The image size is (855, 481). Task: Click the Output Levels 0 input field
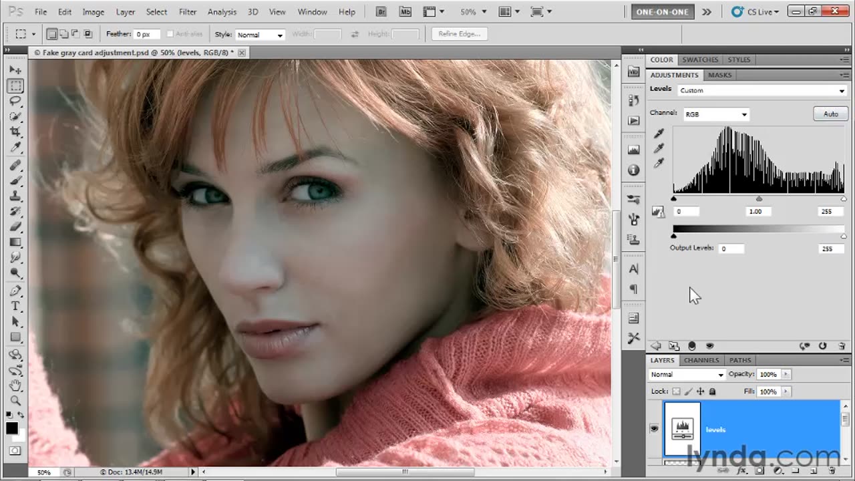pos(730,249)
